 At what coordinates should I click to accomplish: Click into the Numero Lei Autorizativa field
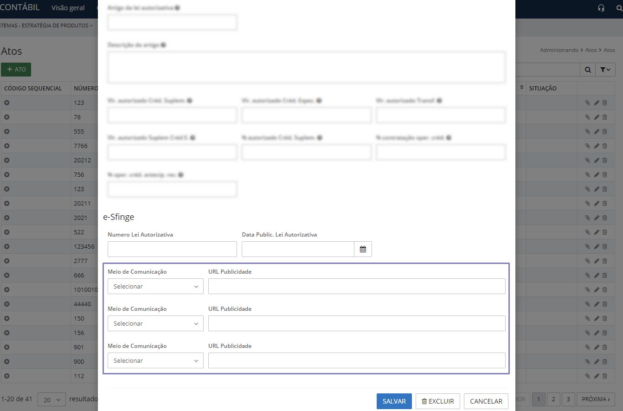[x=172, y=249]
